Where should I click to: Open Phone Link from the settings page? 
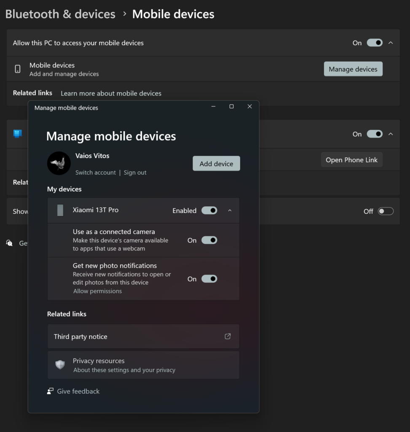click(x=351, y=159)
